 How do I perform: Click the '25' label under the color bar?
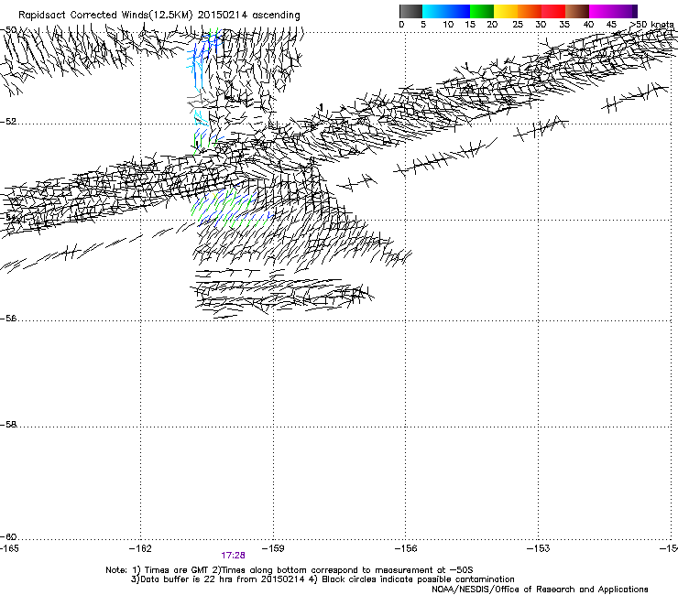(x=518, y=25)
